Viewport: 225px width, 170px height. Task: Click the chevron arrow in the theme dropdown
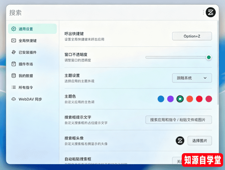pyautogui.click(x=205, y=78)
